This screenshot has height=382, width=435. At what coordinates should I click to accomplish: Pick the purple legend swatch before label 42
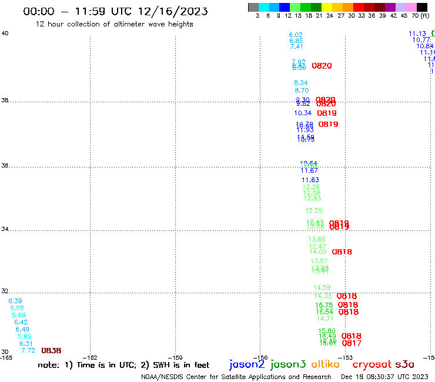(390, 7)
